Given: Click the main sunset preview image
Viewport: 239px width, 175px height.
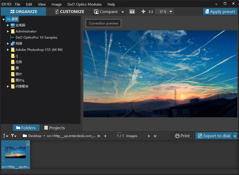Looking at the screenshot, I should point(160,74).
